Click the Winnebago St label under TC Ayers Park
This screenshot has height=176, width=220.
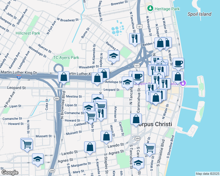tap(89, 67)
